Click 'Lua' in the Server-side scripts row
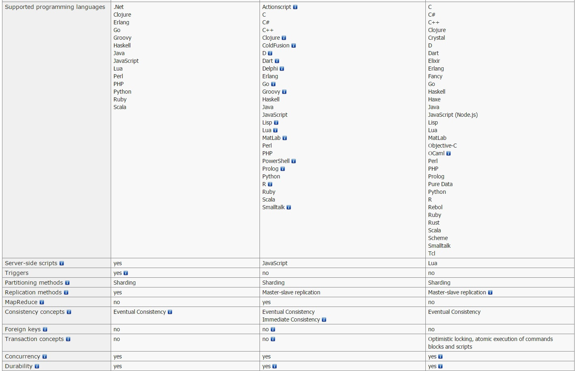575x371 pixels. 433,263
